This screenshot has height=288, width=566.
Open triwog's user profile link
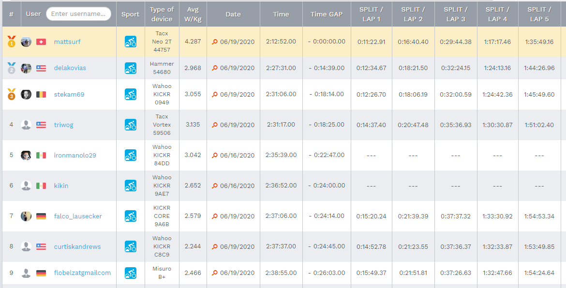[x=63, y=125]
